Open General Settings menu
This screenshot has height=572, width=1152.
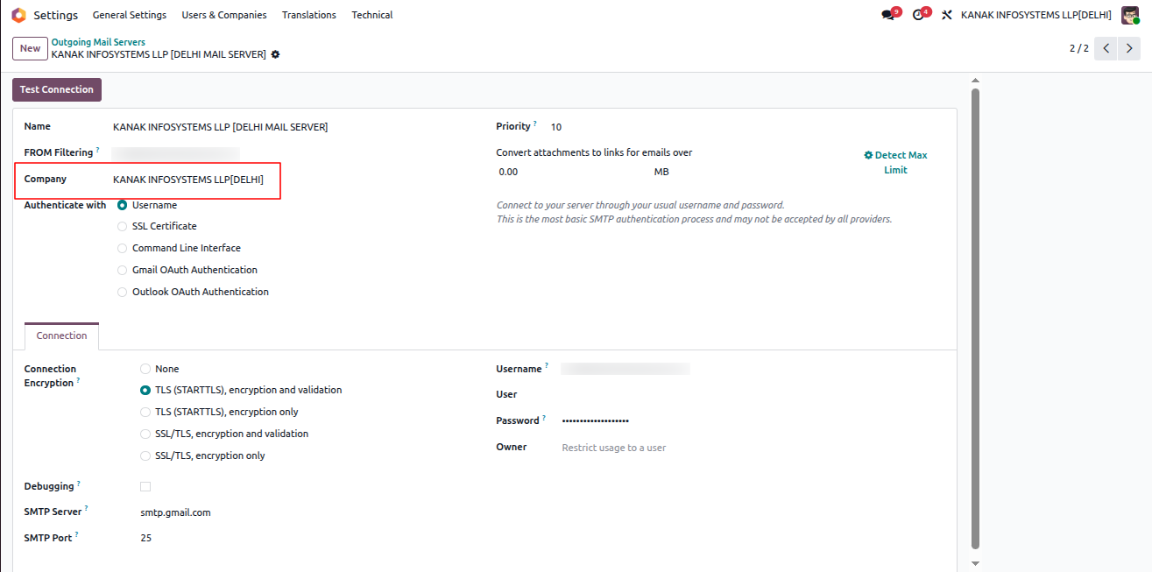130,15
